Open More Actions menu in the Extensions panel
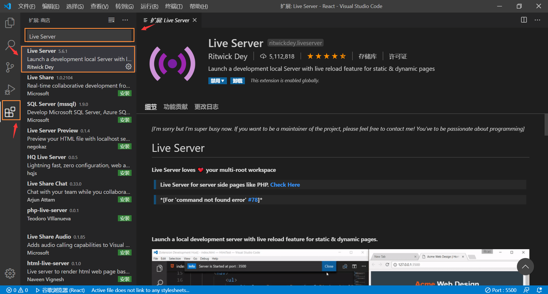 (x=125, y=20)
